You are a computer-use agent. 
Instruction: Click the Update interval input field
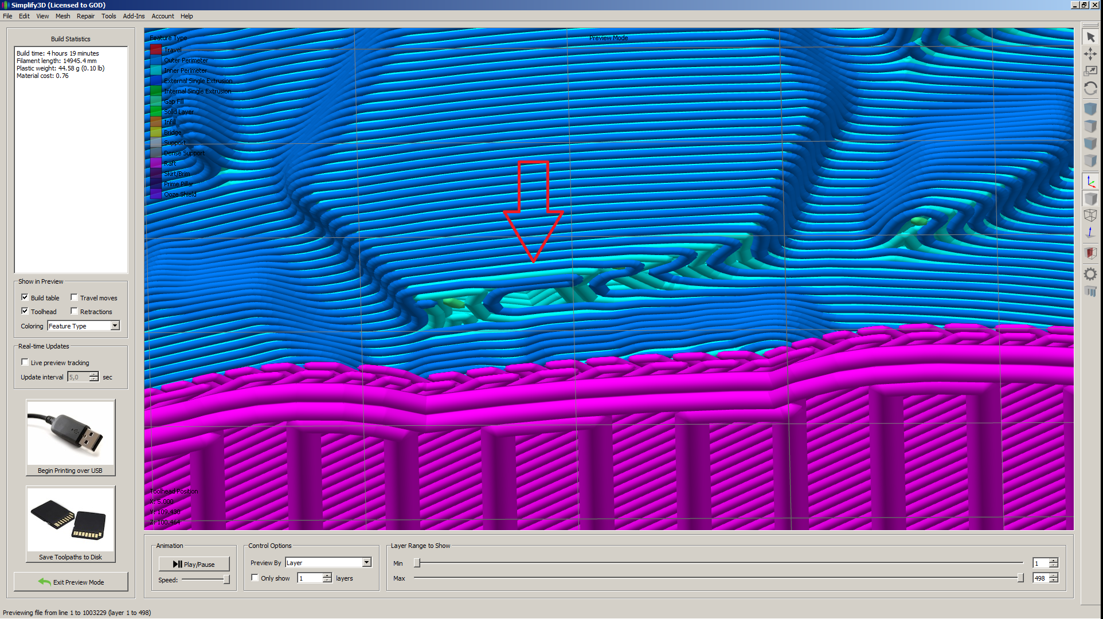(x=79, y=377)
